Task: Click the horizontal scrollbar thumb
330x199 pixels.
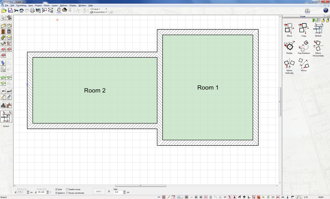Action: [x=141, y=185]
